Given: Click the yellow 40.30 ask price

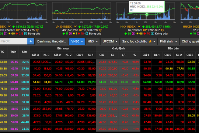Looking at the screenshot, I should [169, 69].
